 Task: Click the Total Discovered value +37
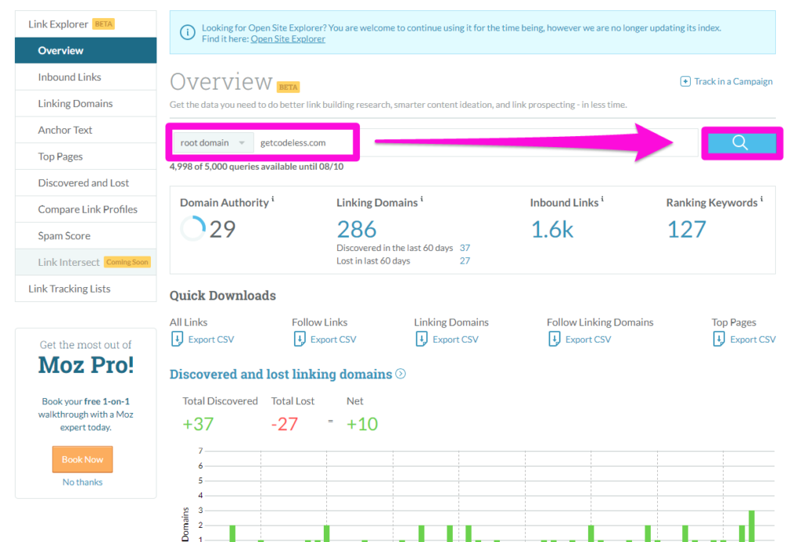198,424
